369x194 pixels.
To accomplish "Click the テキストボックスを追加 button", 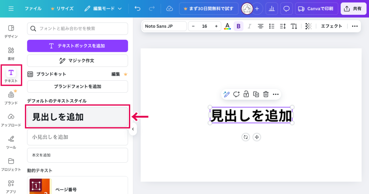I will coord(77,46).
